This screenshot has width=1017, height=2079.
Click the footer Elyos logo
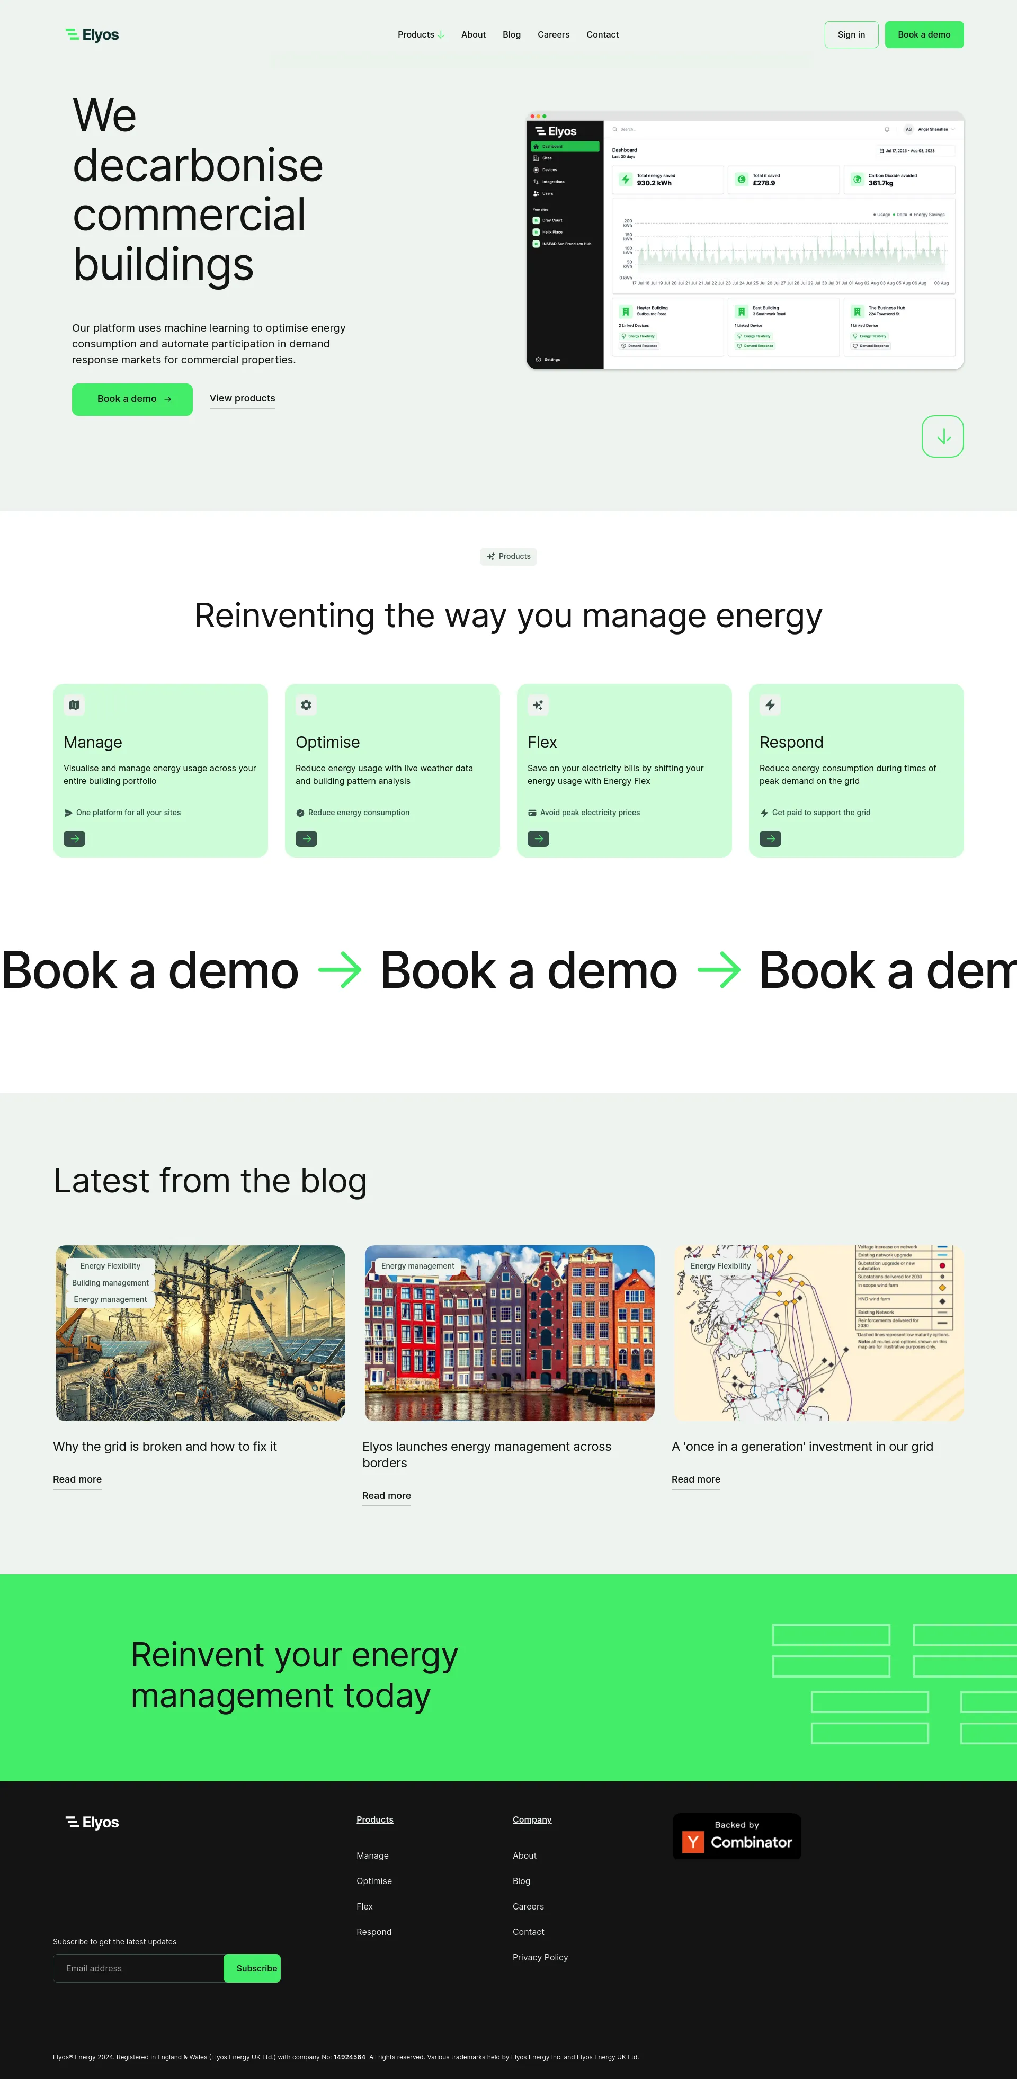point(92,1822)
